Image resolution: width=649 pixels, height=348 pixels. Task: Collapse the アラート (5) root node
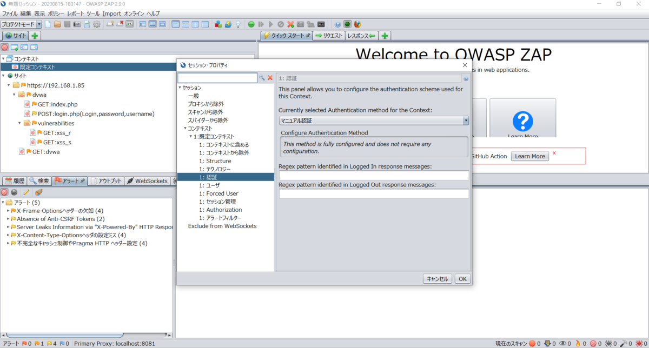pyautogui.click(x=3, y=203)
